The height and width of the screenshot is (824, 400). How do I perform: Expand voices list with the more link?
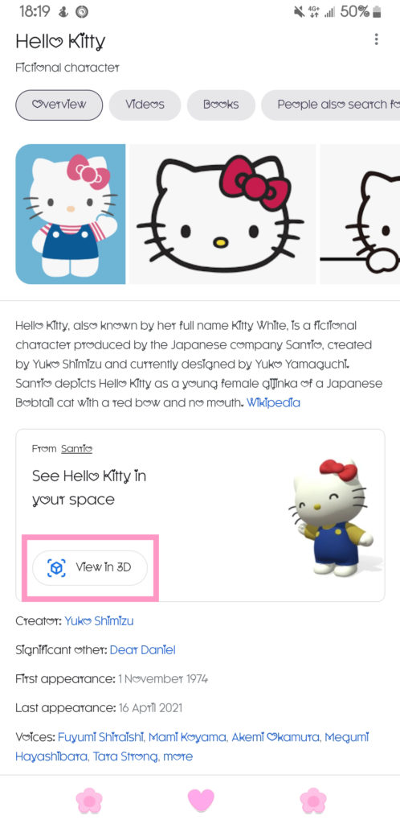coord(178,756)
